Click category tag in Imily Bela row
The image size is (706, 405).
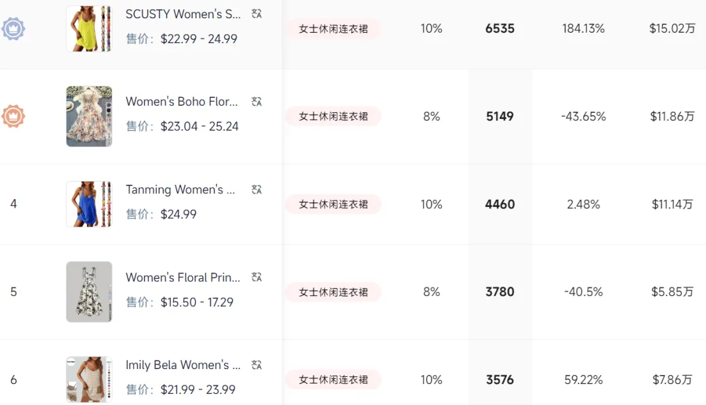point(333,380)
